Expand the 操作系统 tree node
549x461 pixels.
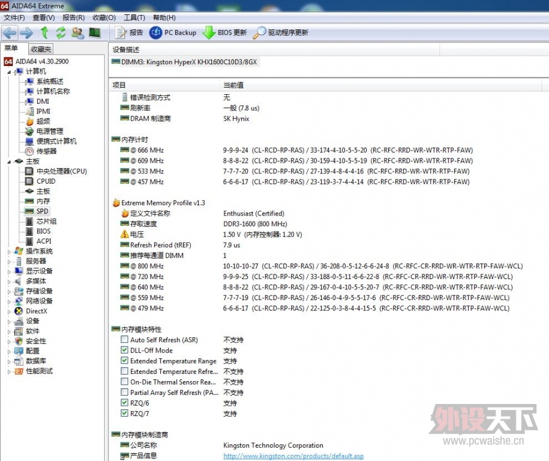point(9,252)
